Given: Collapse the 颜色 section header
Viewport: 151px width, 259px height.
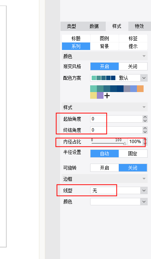Looking at the screenshot, I should coord(105,56).
